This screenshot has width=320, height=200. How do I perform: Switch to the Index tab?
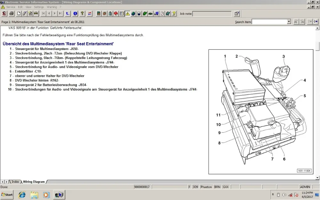click(x=15, y=182)
